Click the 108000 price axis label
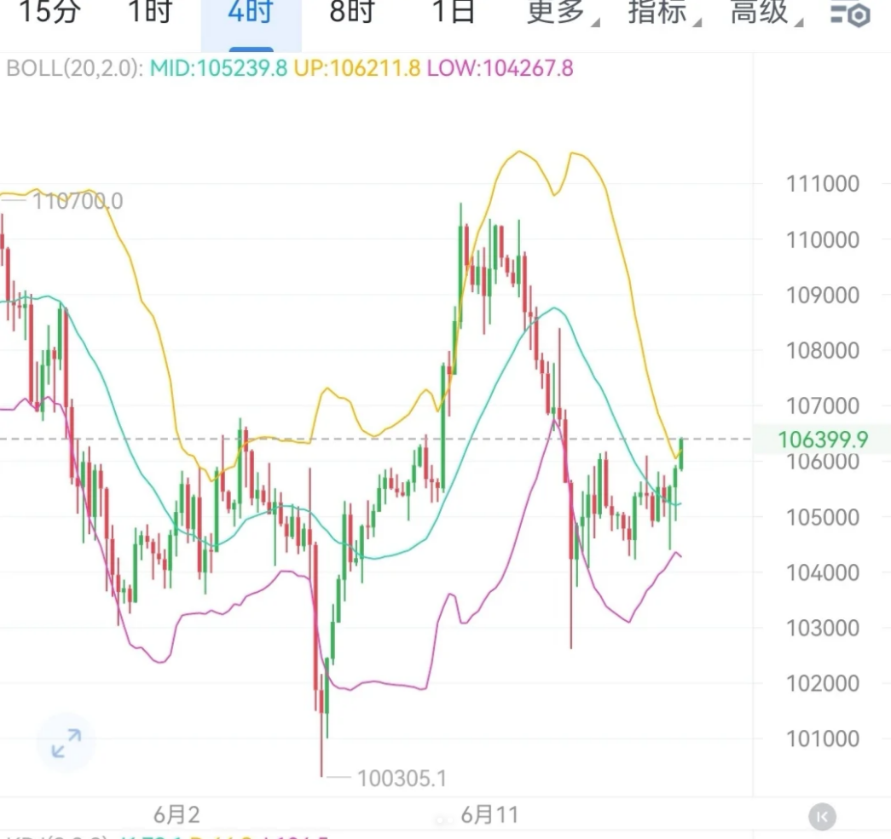Viewport: 891px width, 839px height. [822, 351]
